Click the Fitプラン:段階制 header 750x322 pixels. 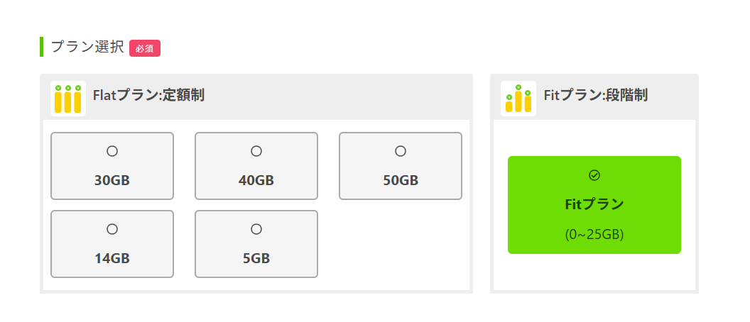tap(595, 95)
